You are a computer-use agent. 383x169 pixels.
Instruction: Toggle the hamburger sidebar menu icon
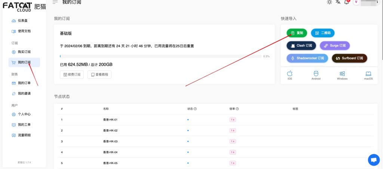point(55,2)
